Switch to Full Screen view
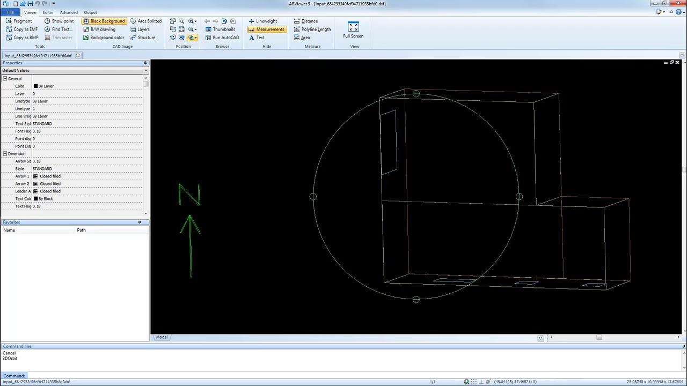Screen dimensions: 687x386 pos(353,29)
